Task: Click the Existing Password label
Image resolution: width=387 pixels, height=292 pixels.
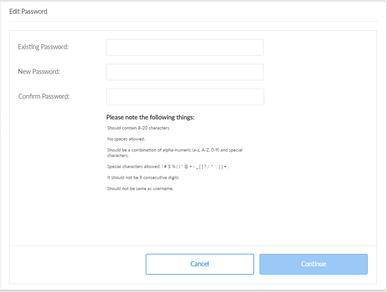Action: click(x=43, y=47)
